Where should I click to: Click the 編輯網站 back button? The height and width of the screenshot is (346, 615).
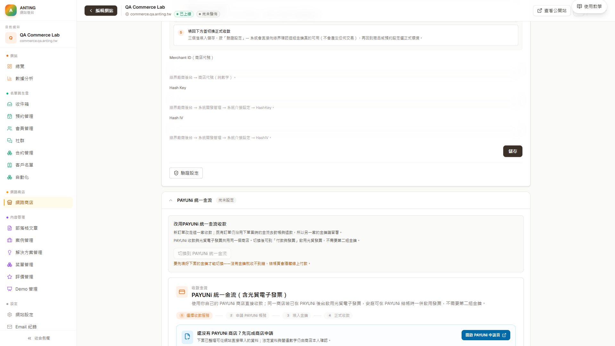(x=101, y=11)
